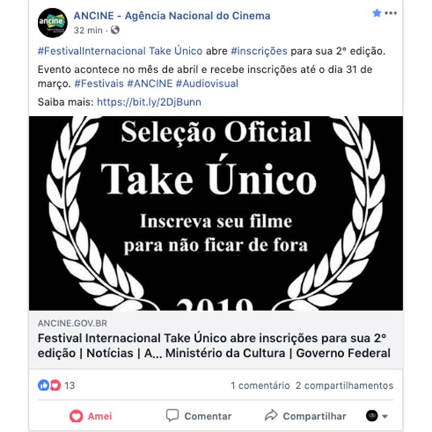Open the red heart Love reaction icon
432x432 pixels.
tap(55, 385)
